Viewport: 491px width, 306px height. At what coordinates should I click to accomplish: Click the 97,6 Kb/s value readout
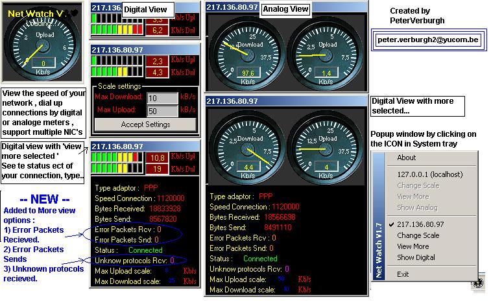(x=248, y=73)
